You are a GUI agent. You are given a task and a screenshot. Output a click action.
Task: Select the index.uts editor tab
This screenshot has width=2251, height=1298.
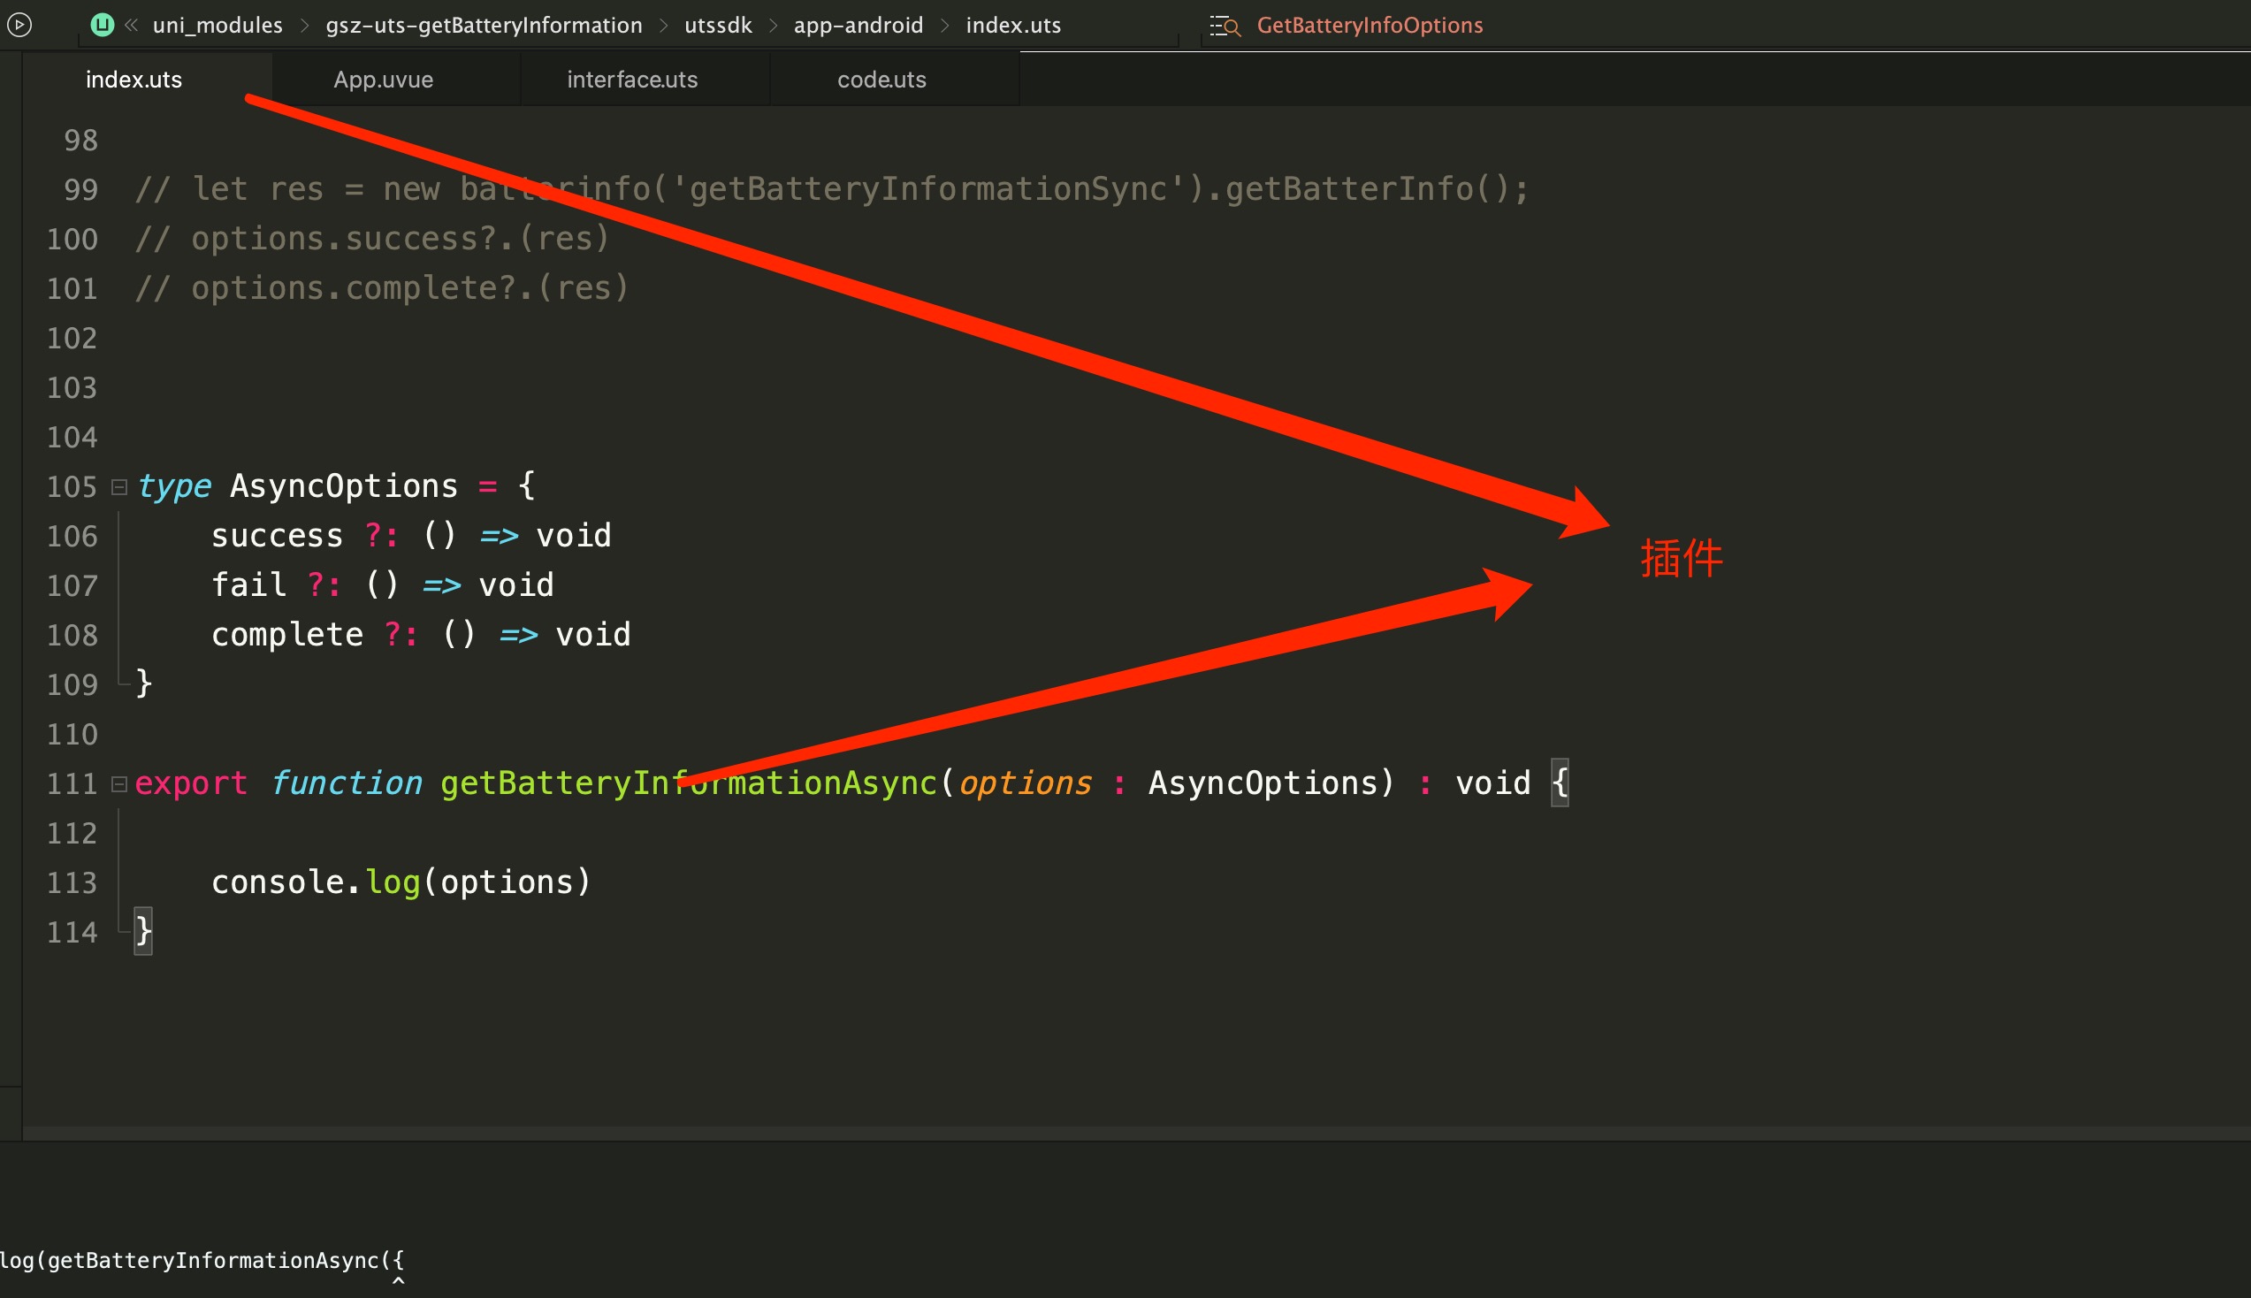tap(134, 80)
